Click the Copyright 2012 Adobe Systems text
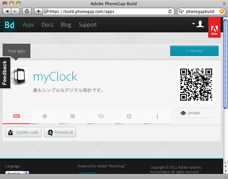This screenshot has width=228, height=179. (176, 169)
